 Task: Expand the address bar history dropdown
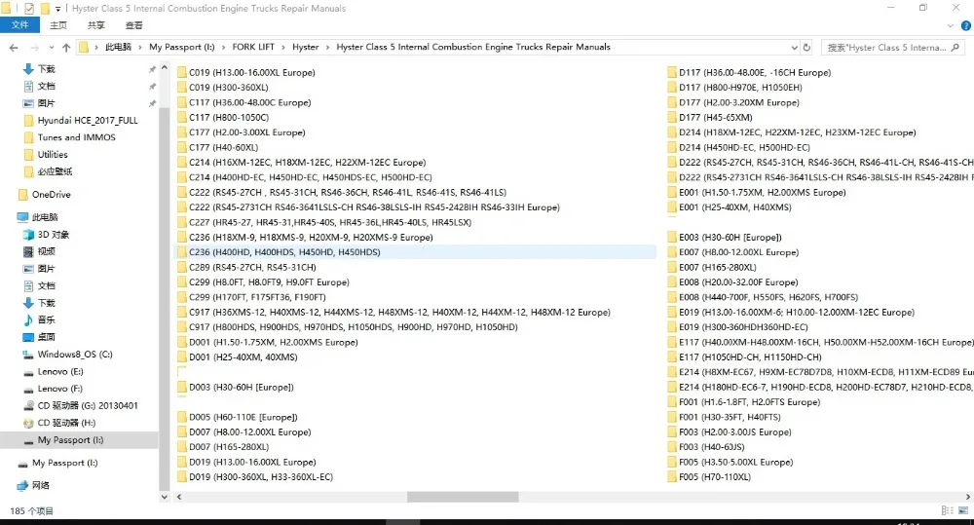coord(794,47)
